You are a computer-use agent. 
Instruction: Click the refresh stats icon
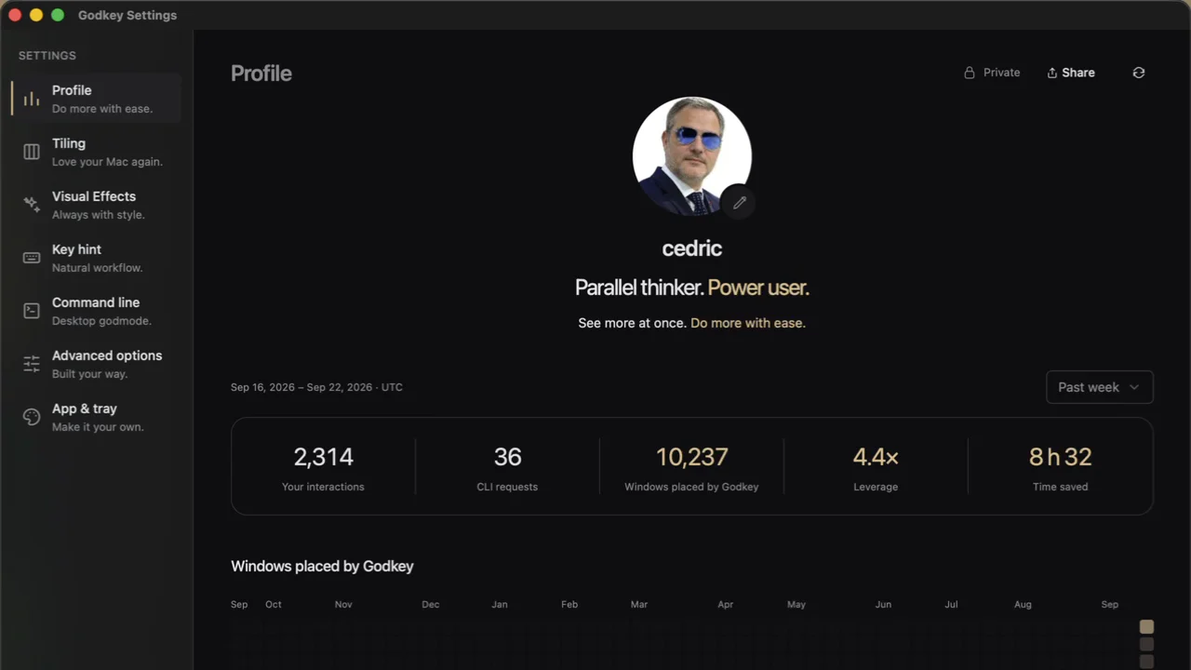pos(1139,73)
